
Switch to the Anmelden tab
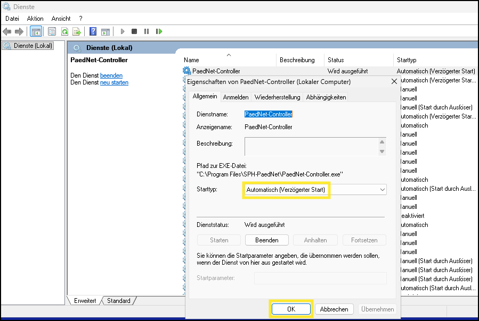(x=236, y=97)
